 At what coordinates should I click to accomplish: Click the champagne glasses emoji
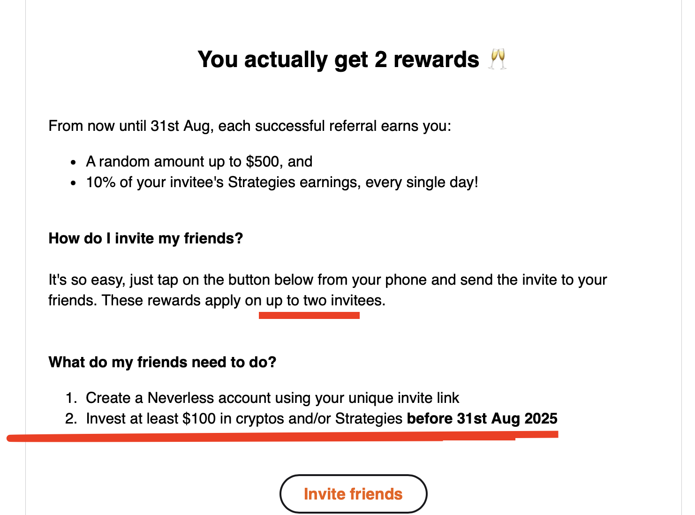coord(497,60)
